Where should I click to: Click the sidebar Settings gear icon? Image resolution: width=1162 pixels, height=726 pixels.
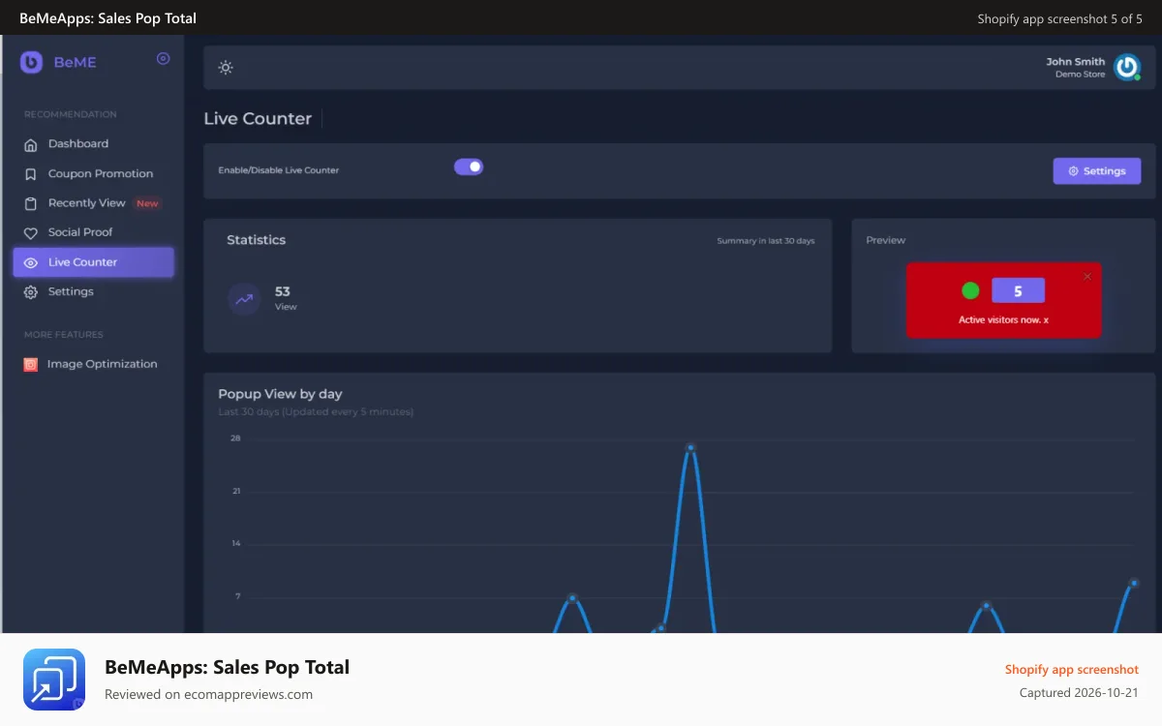click(30, 291)
